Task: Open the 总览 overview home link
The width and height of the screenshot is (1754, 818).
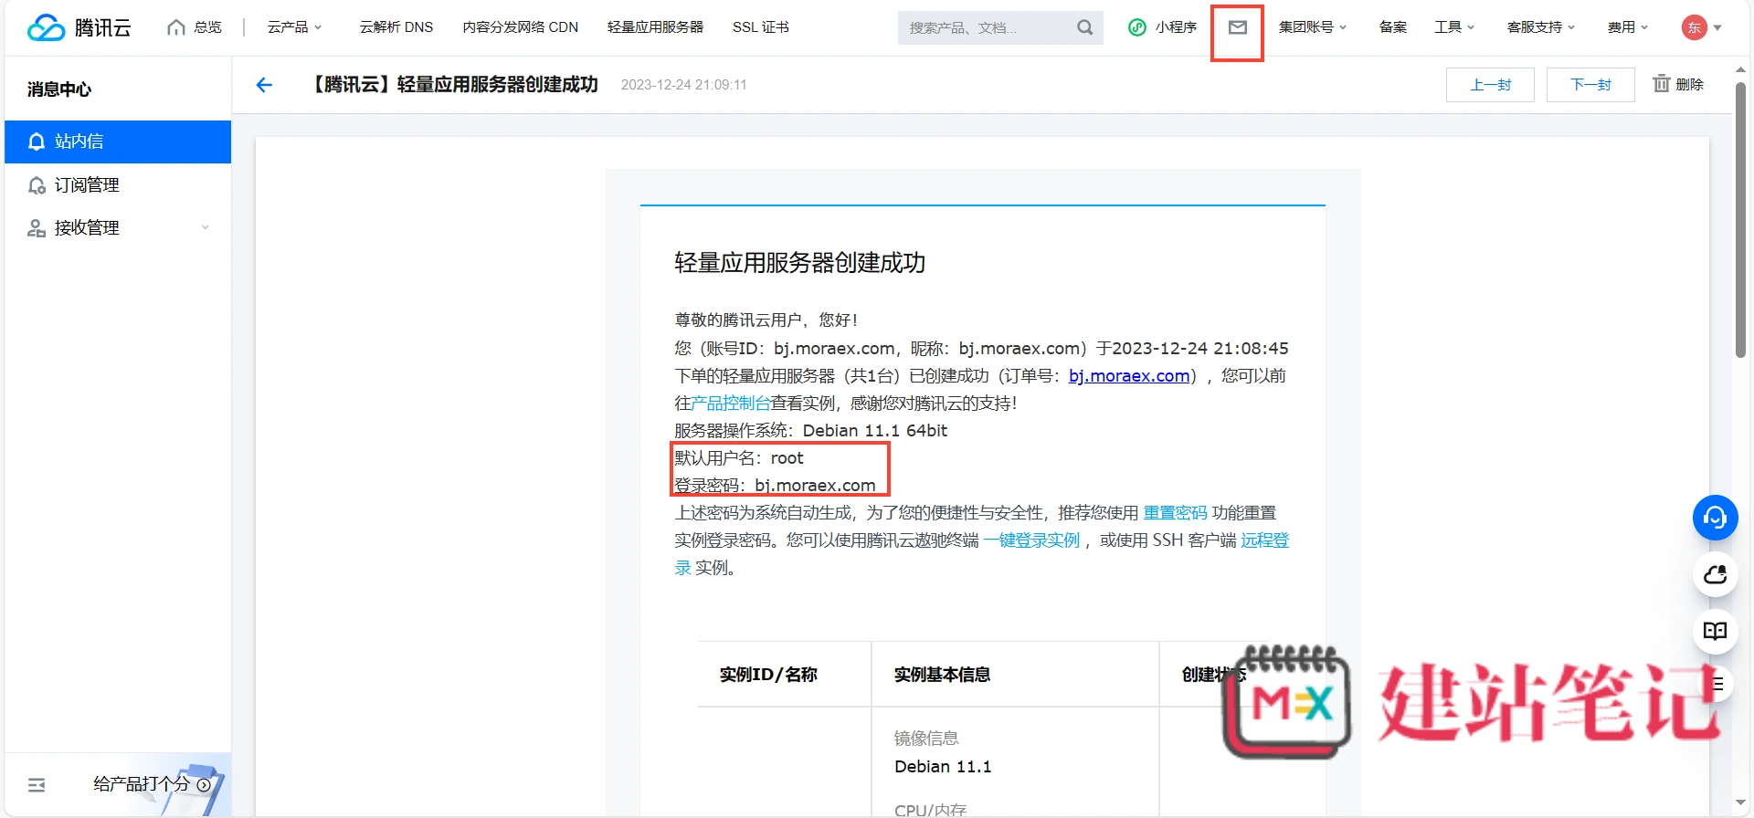Action: point(195,27)
